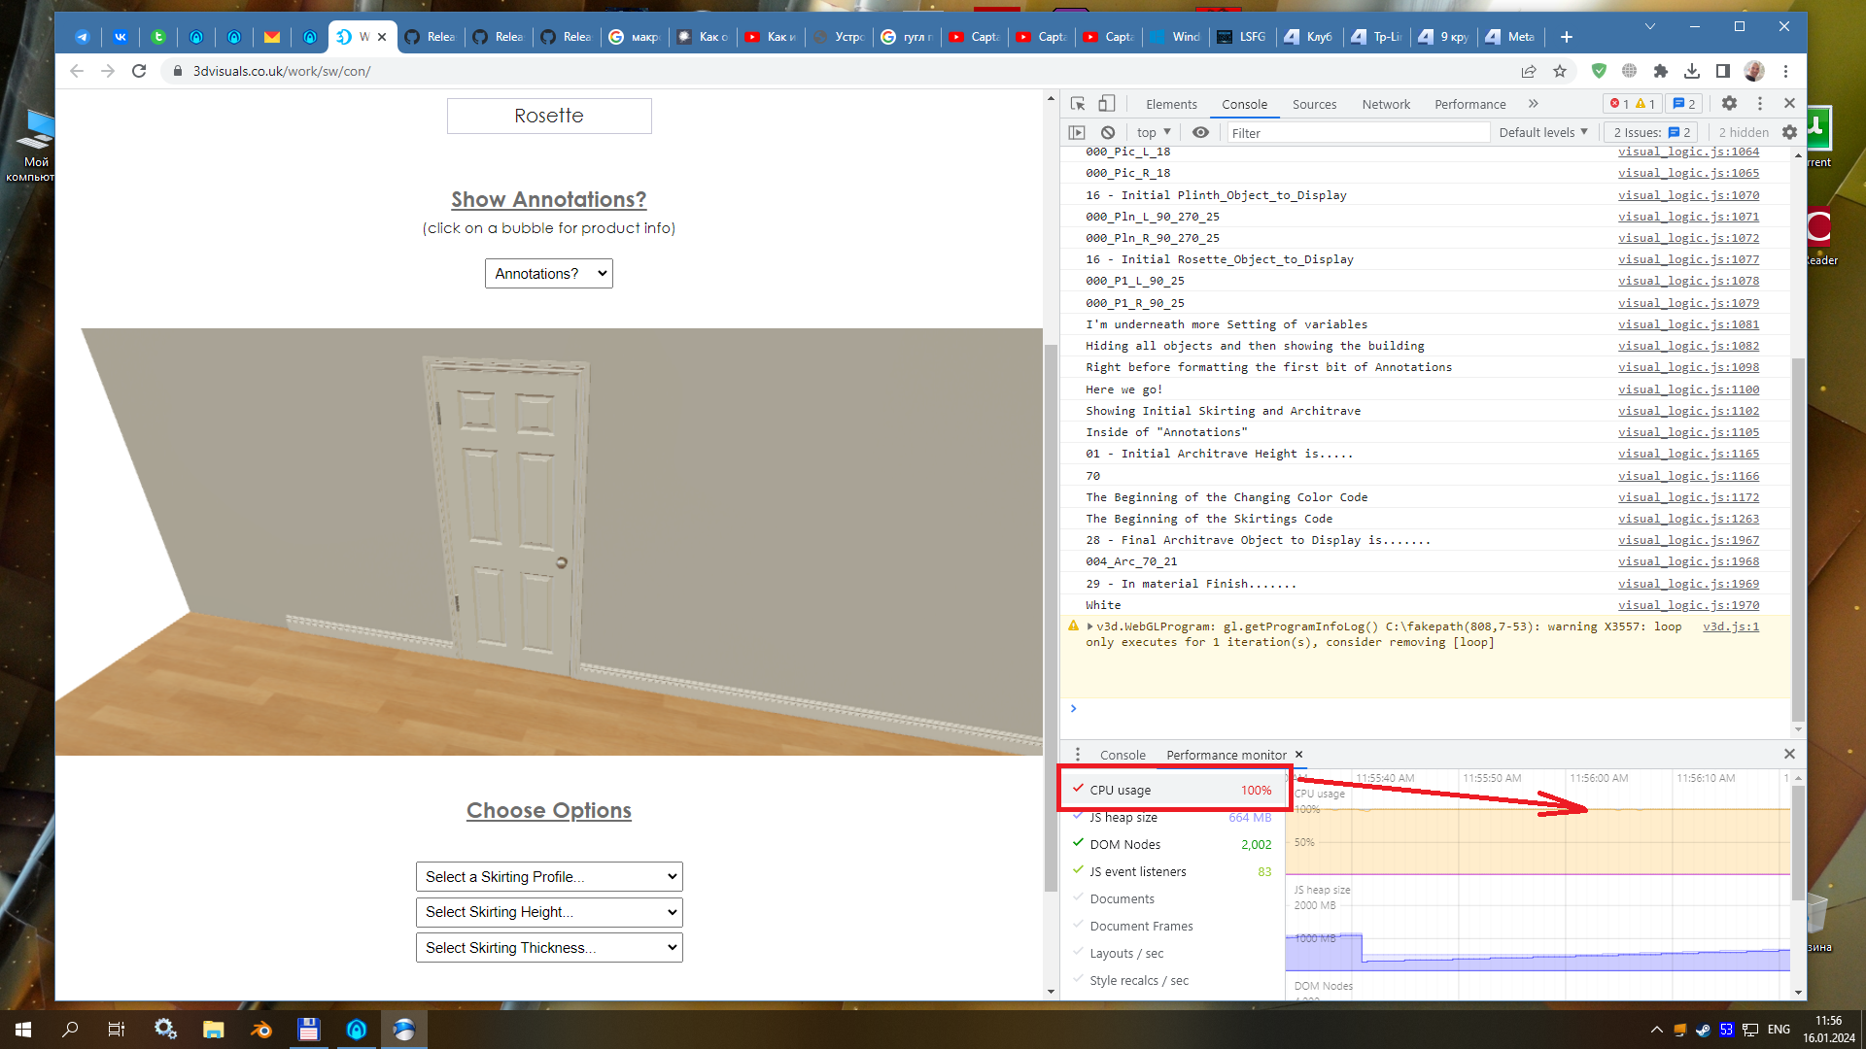Open a new browser tab

1567,37
